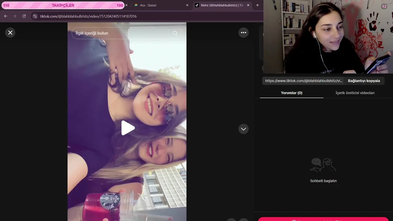Close the 'Ara - Quizei' tab
Viewport: 393px width, 221px height.
tap(187, 5)
